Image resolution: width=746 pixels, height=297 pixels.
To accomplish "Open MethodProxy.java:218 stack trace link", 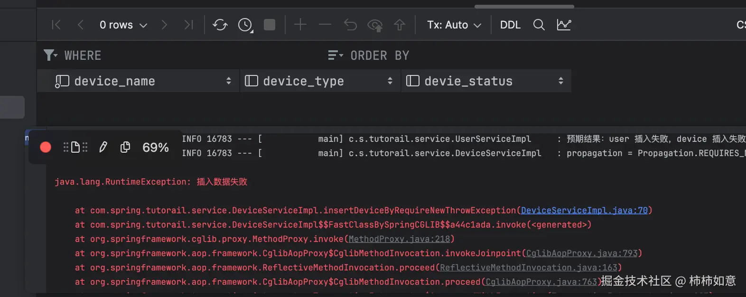I will [399, 239].
